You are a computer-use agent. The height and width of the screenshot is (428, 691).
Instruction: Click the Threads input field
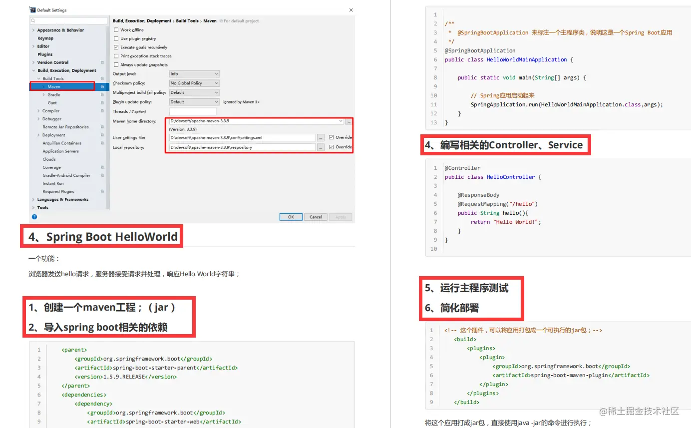pyautogui.click(x=193, y=111)
